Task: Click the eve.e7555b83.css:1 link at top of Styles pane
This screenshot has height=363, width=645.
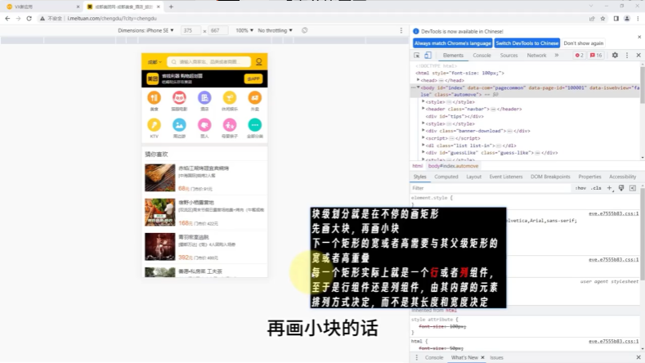Action: pos(613,213)
